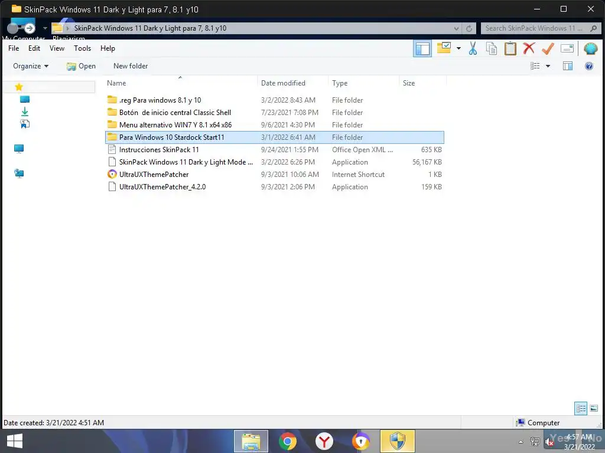
Task: Create a New folder
Action: [131, 66]
